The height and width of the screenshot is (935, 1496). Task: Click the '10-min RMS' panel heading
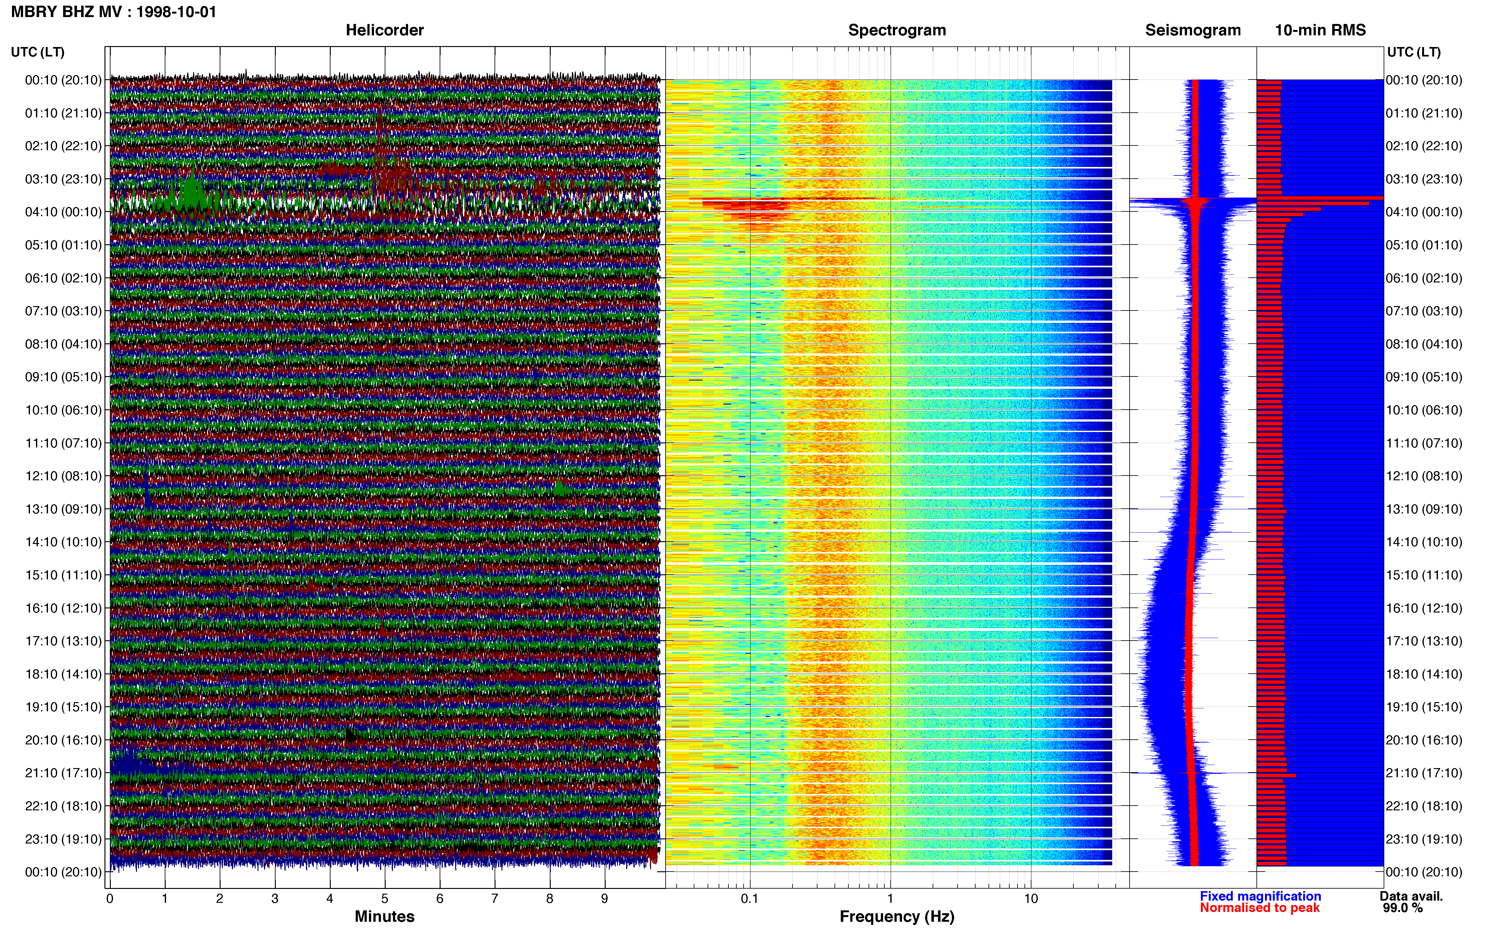[x=1321, y=30]
